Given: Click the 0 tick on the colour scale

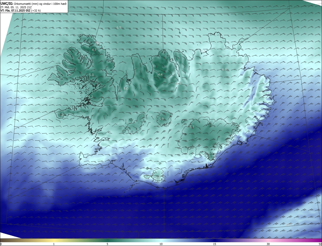Looking at the screenshot, I should pos(1,244).
